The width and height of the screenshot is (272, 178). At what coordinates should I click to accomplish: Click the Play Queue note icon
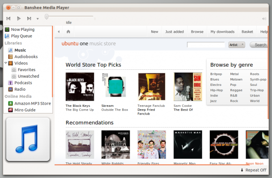click(x=7, y=36)
